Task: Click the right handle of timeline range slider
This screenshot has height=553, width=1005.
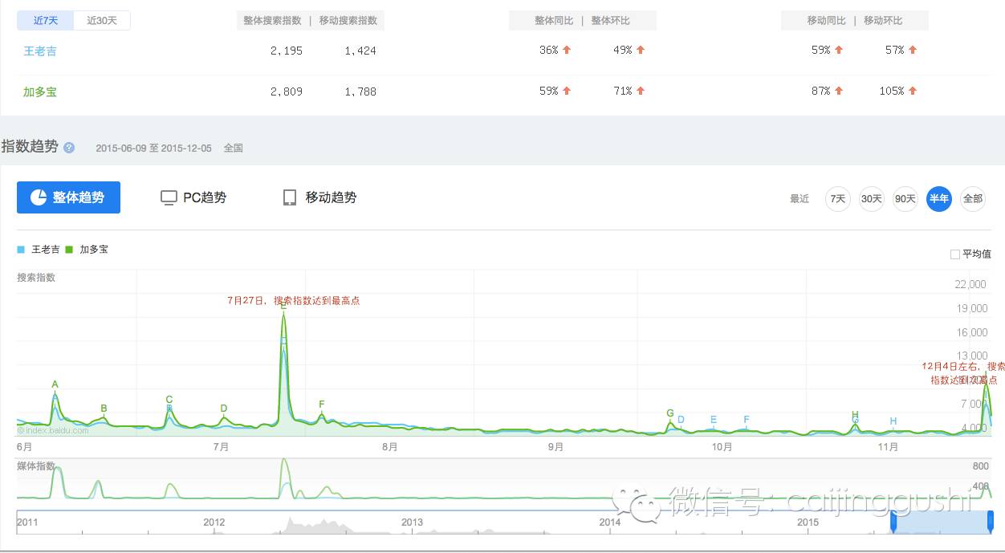Action: click(x=990, y=523)
